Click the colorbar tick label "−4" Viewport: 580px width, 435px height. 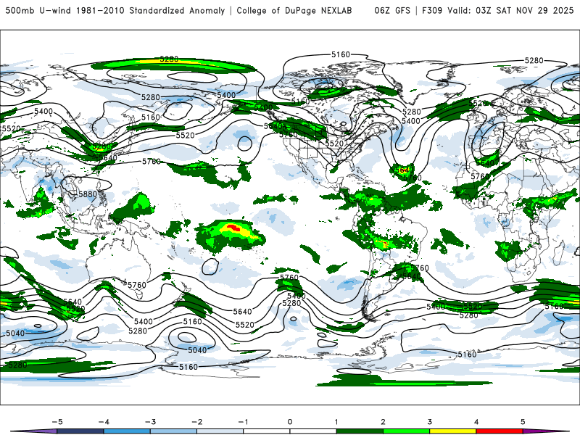tap(104, 422)
